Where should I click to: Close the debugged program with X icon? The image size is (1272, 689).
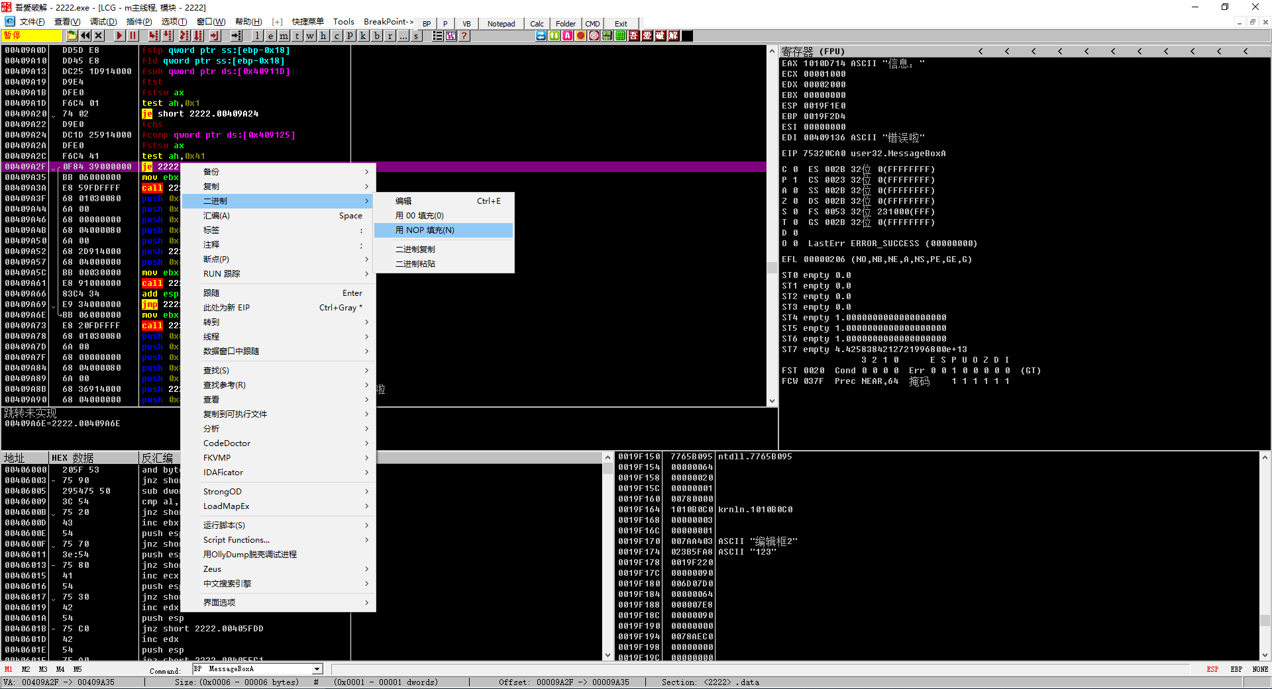99,36
